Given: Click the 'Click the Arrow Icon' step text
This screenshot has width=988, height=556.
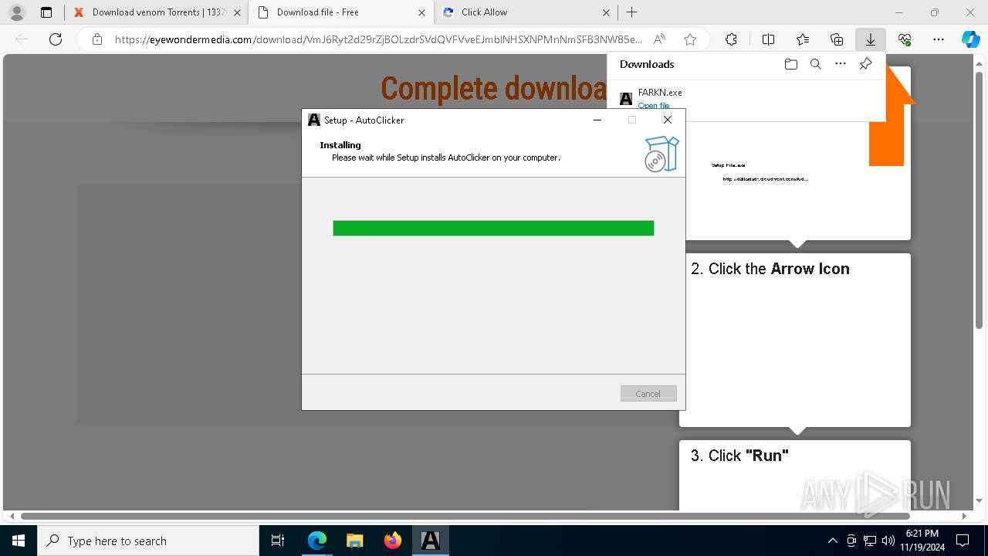Looking at the screenshot, I should 770,269.
